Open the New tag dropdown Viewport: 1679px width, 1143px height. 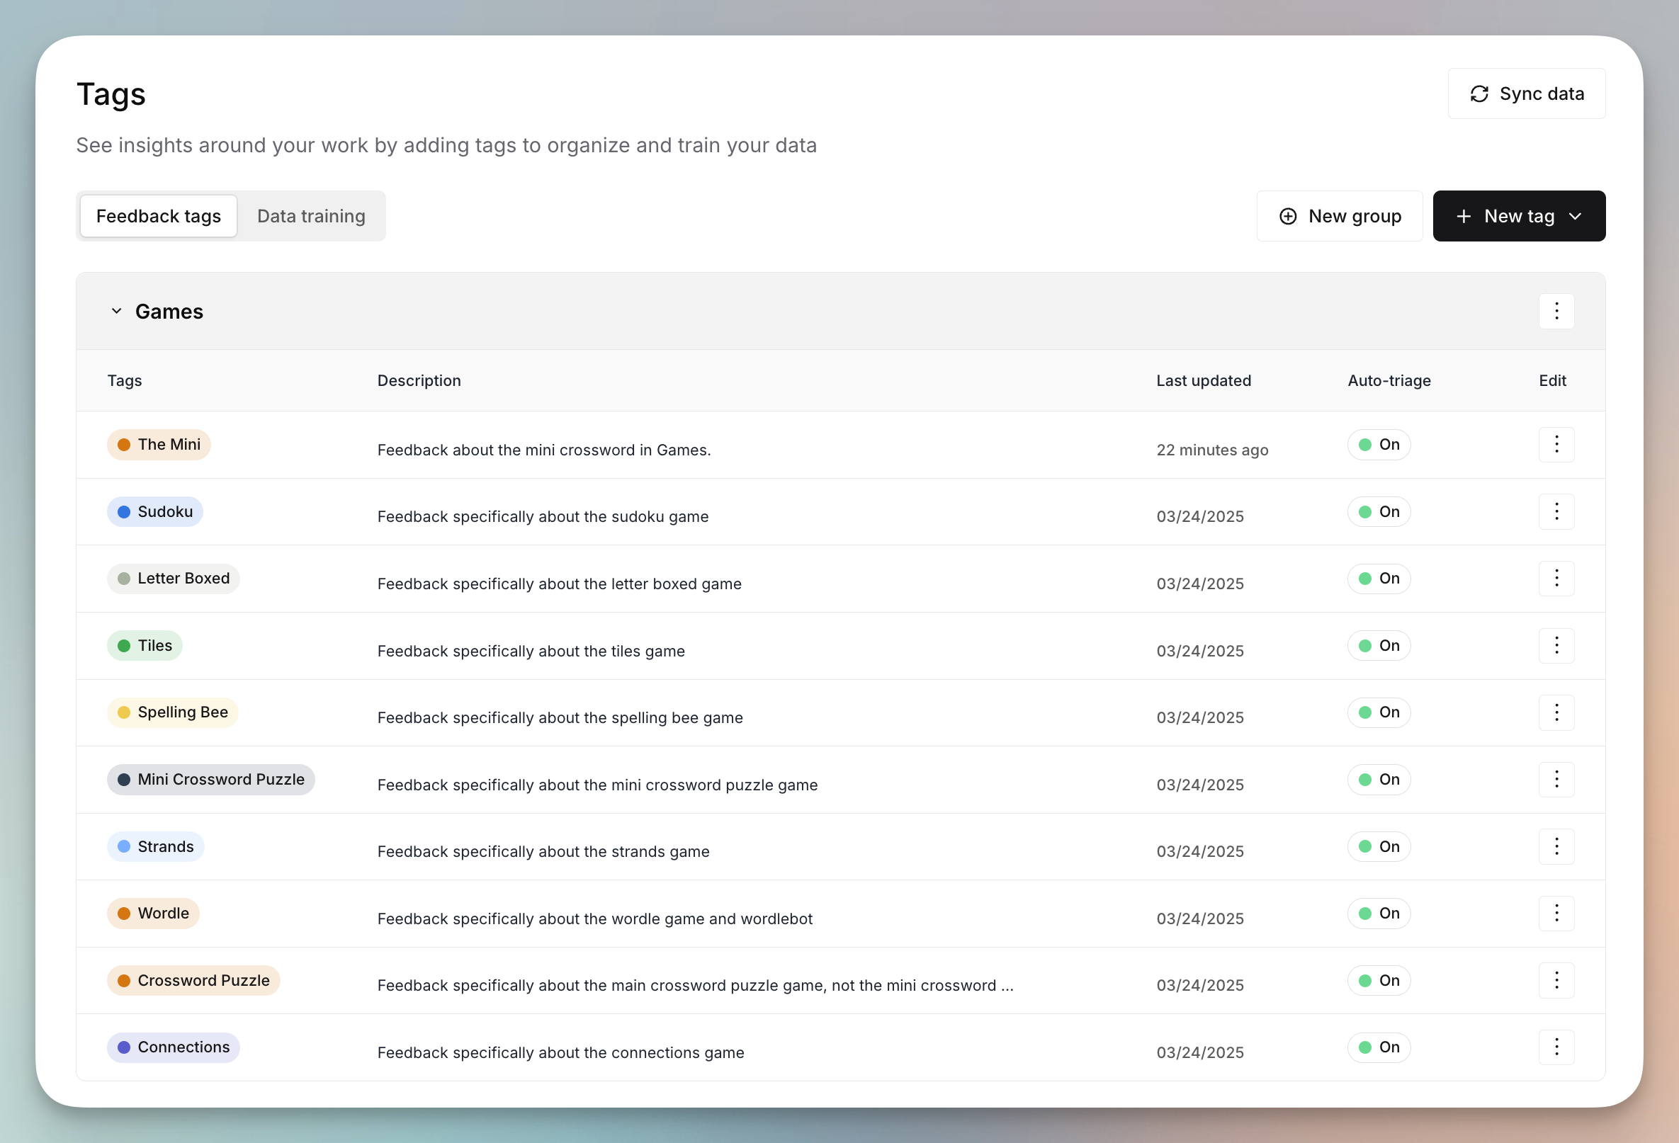1519,216
